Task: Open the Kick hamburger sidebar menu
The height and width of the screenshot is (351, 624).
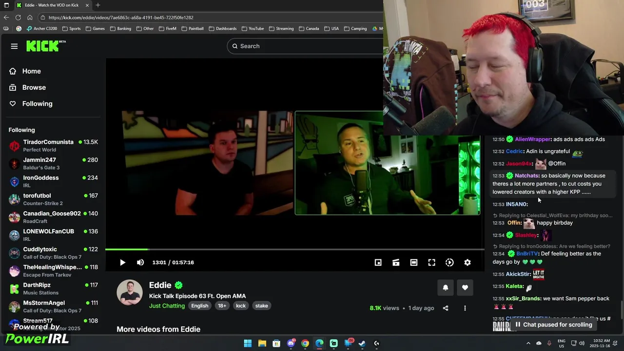Action: pyautogui.click(x=14, y=46)
